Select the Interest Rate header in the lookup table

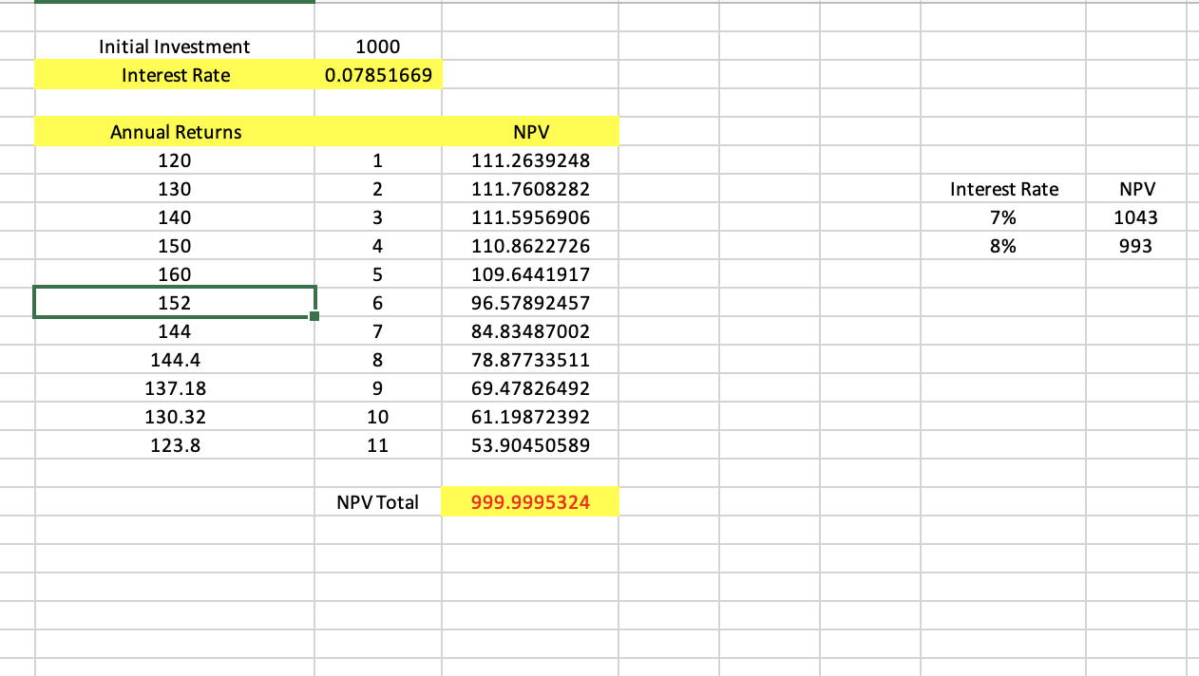pyautogui.click(x=1004, y=189)
